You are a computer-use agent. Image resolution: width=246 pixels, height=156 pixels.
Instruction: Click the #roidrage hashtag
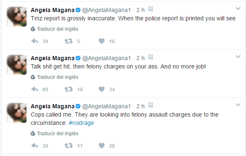coord(81,123)
